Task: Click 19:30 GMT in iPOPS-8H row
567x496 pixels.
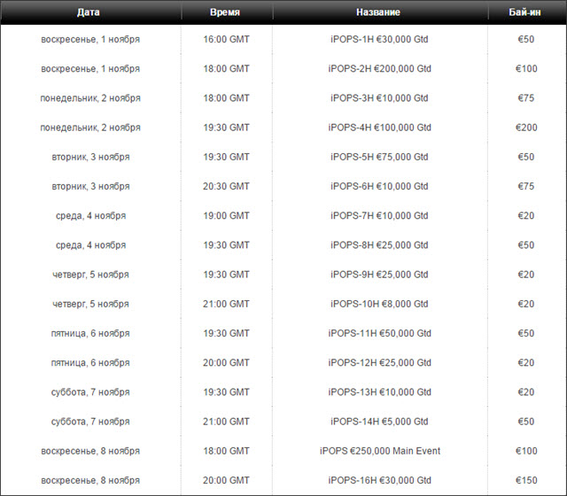Action: pyautogui.click(x=227, y=245)
